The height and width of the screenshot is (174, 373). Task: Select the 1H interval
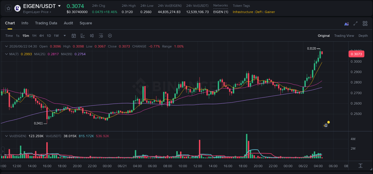(34, 36)
